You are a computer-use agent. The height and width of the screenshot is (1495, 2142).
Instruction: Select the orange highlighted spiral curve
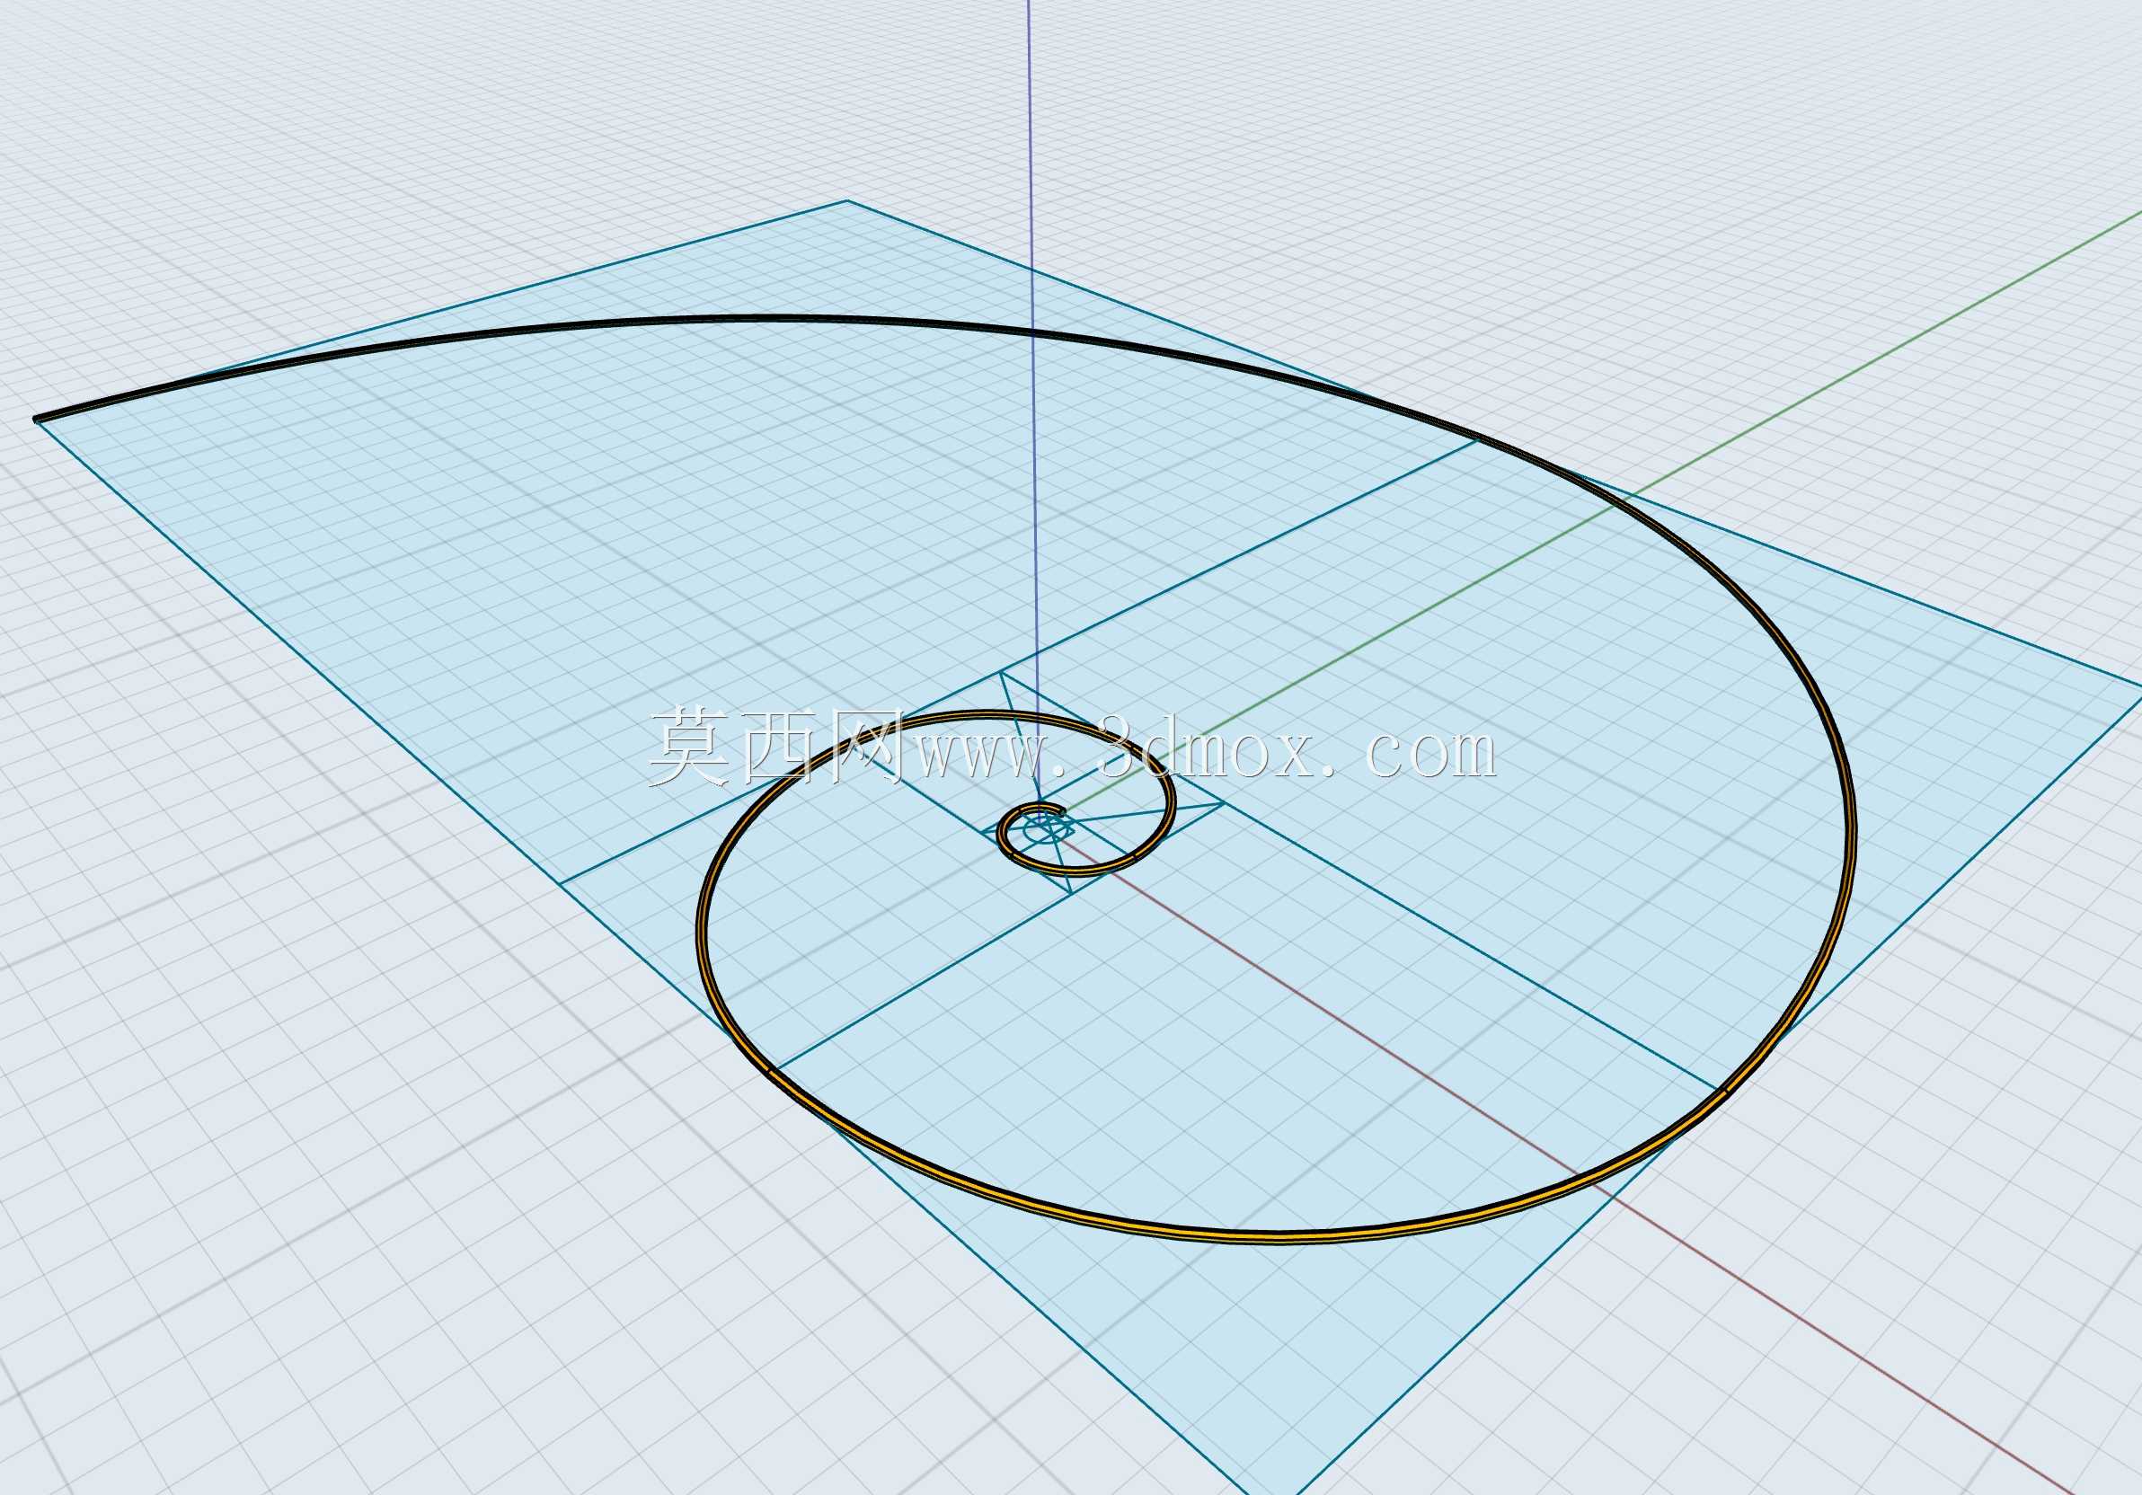1279,1236
